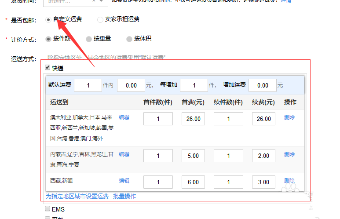Screen dimensions: 340x219
Task: Select the 卖家承担运费 radio option
Action: 100,20
